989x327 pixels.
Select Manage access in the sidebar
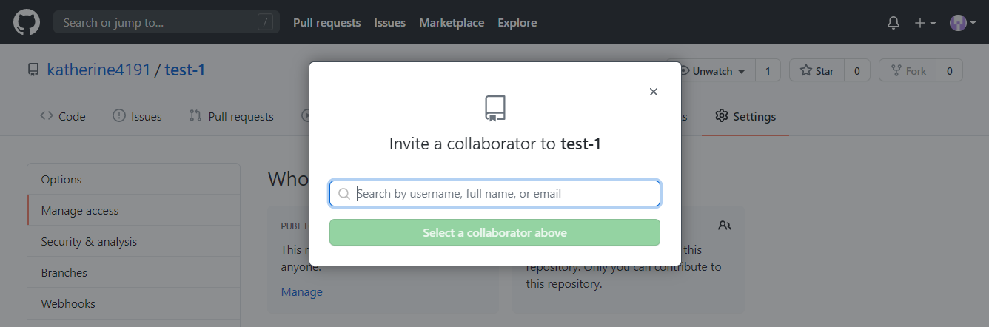[x=133, y=210]
